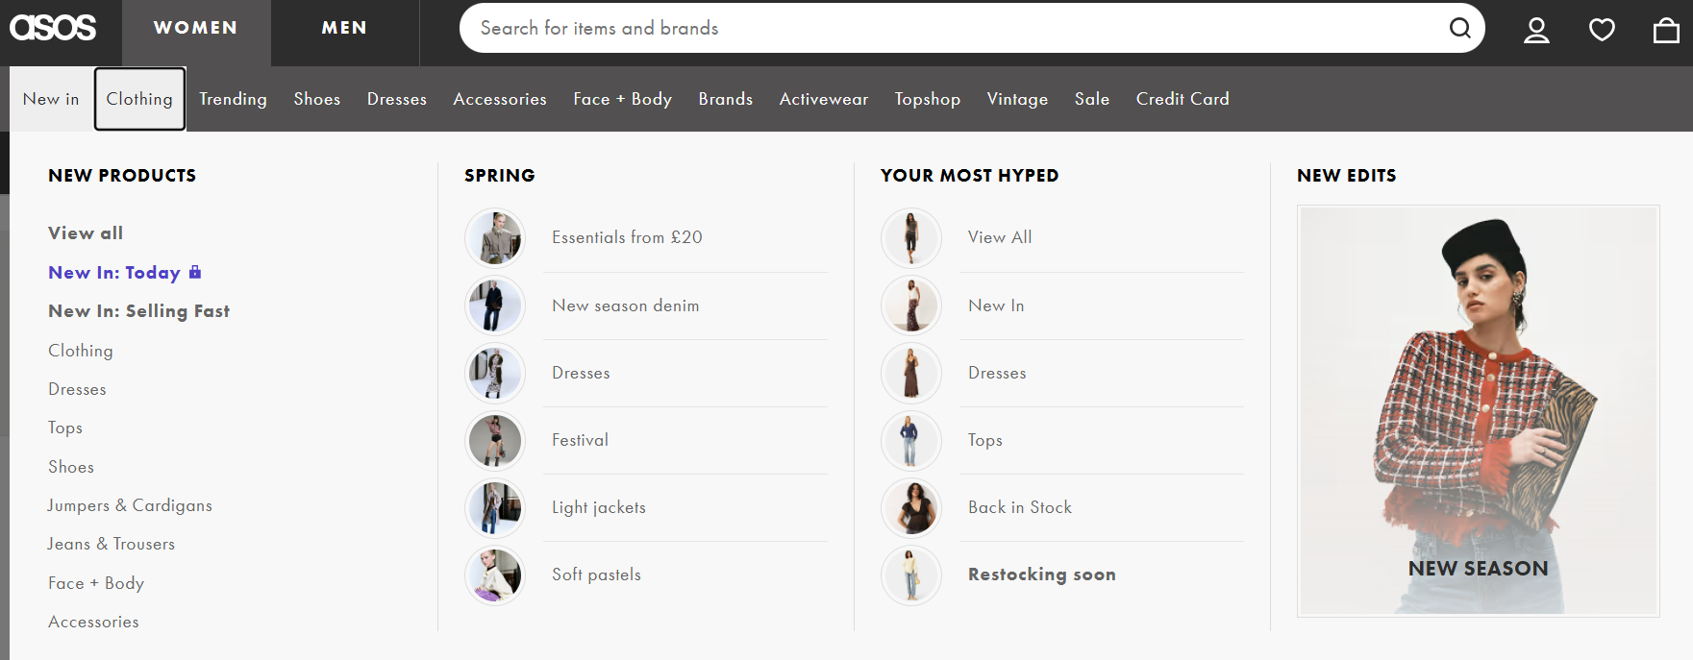
Task: Open the Face + Body nav menu
Action: pyautogui.click(x=622, y=99)
